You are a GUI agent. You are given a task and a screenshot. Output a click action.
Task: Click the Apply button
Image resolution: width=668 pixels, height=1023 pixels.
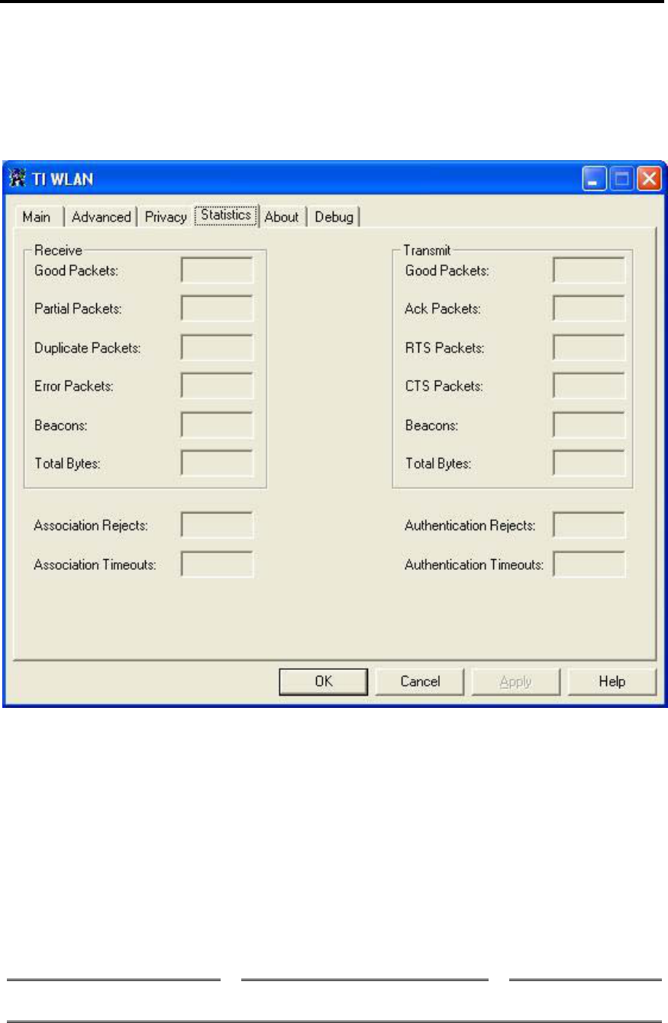pyautogui.click(x=515, y=681)
